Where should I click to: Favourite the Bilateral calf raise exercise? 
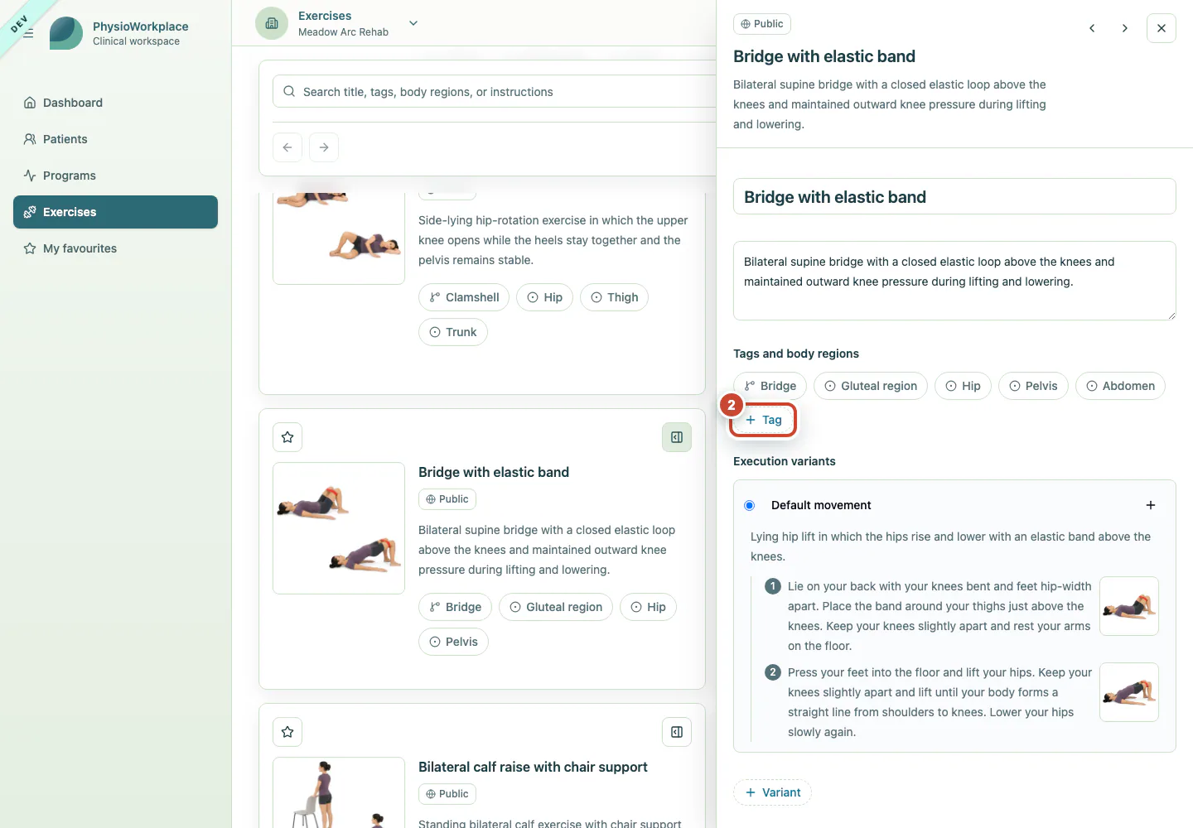(287, 732)
